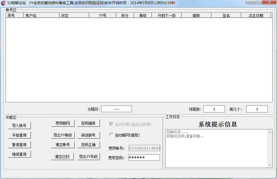Sort by 等级 column header
The image size is (277, 179).
(x=143, y=16)
